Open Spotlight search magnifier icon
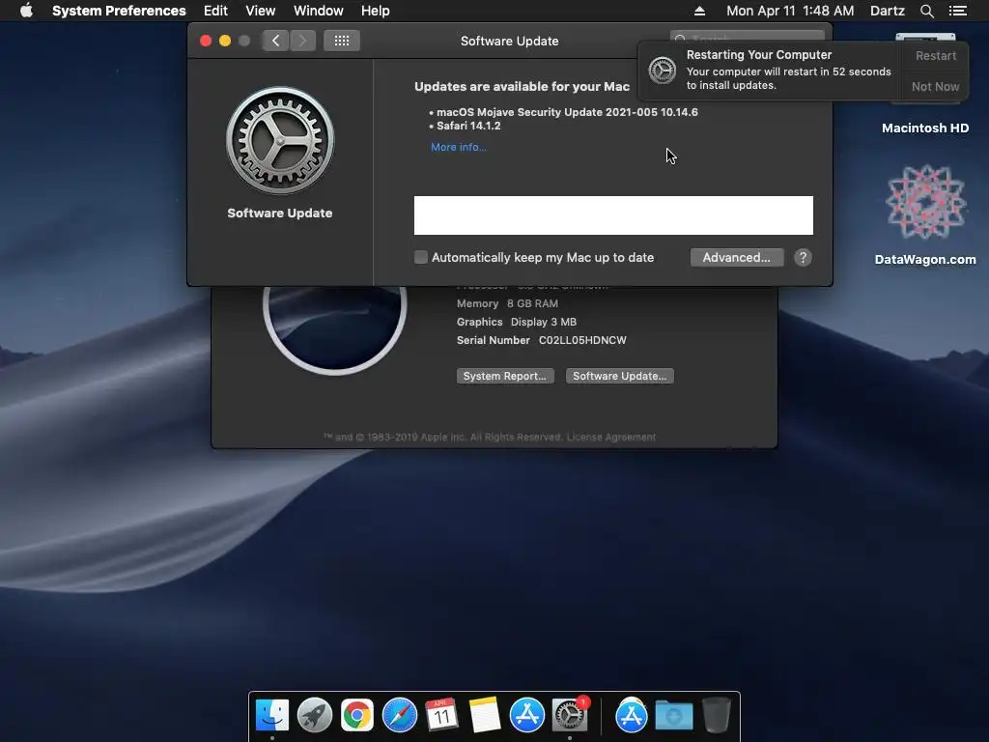 coord(926,11)
